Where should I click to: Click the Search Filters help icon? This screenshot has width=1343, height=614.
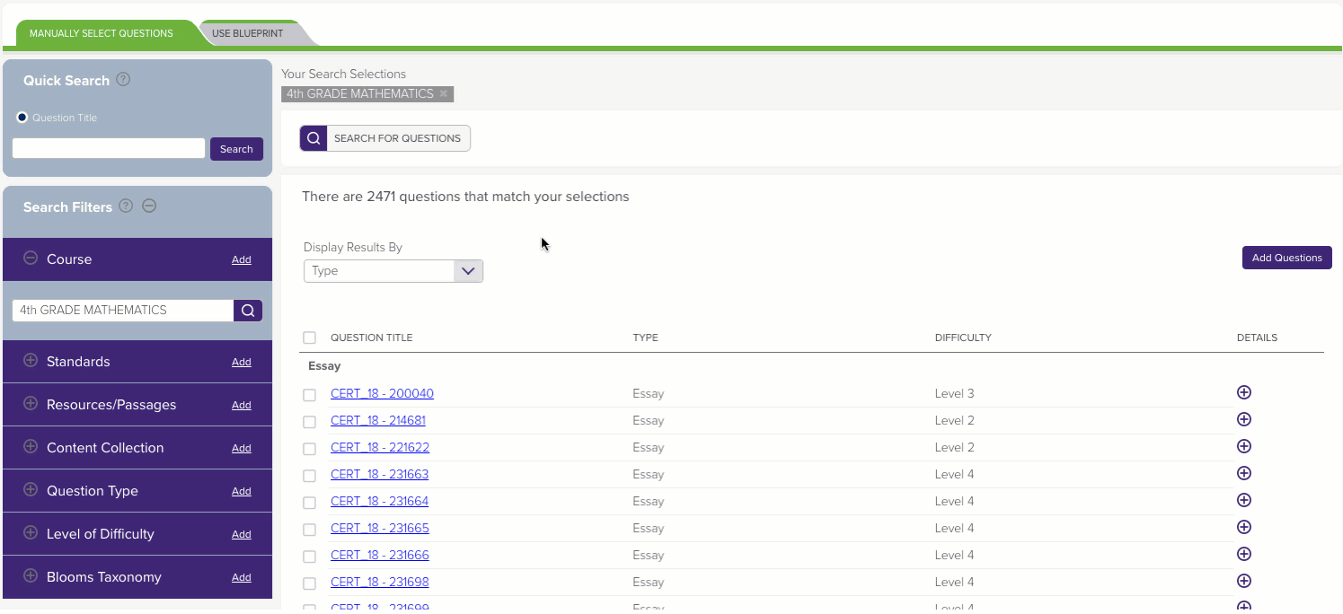coord(126,206)
